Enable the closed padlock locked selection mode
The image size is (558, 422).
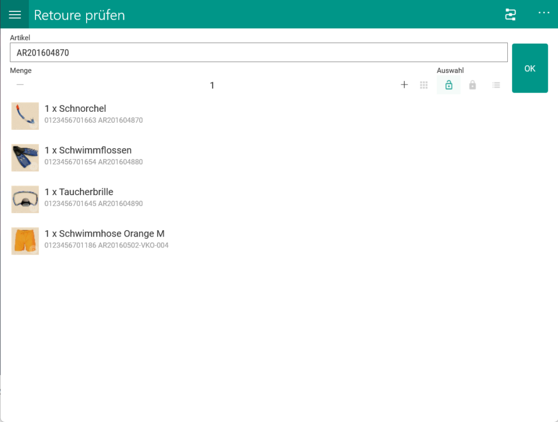[x=472, y=85]
